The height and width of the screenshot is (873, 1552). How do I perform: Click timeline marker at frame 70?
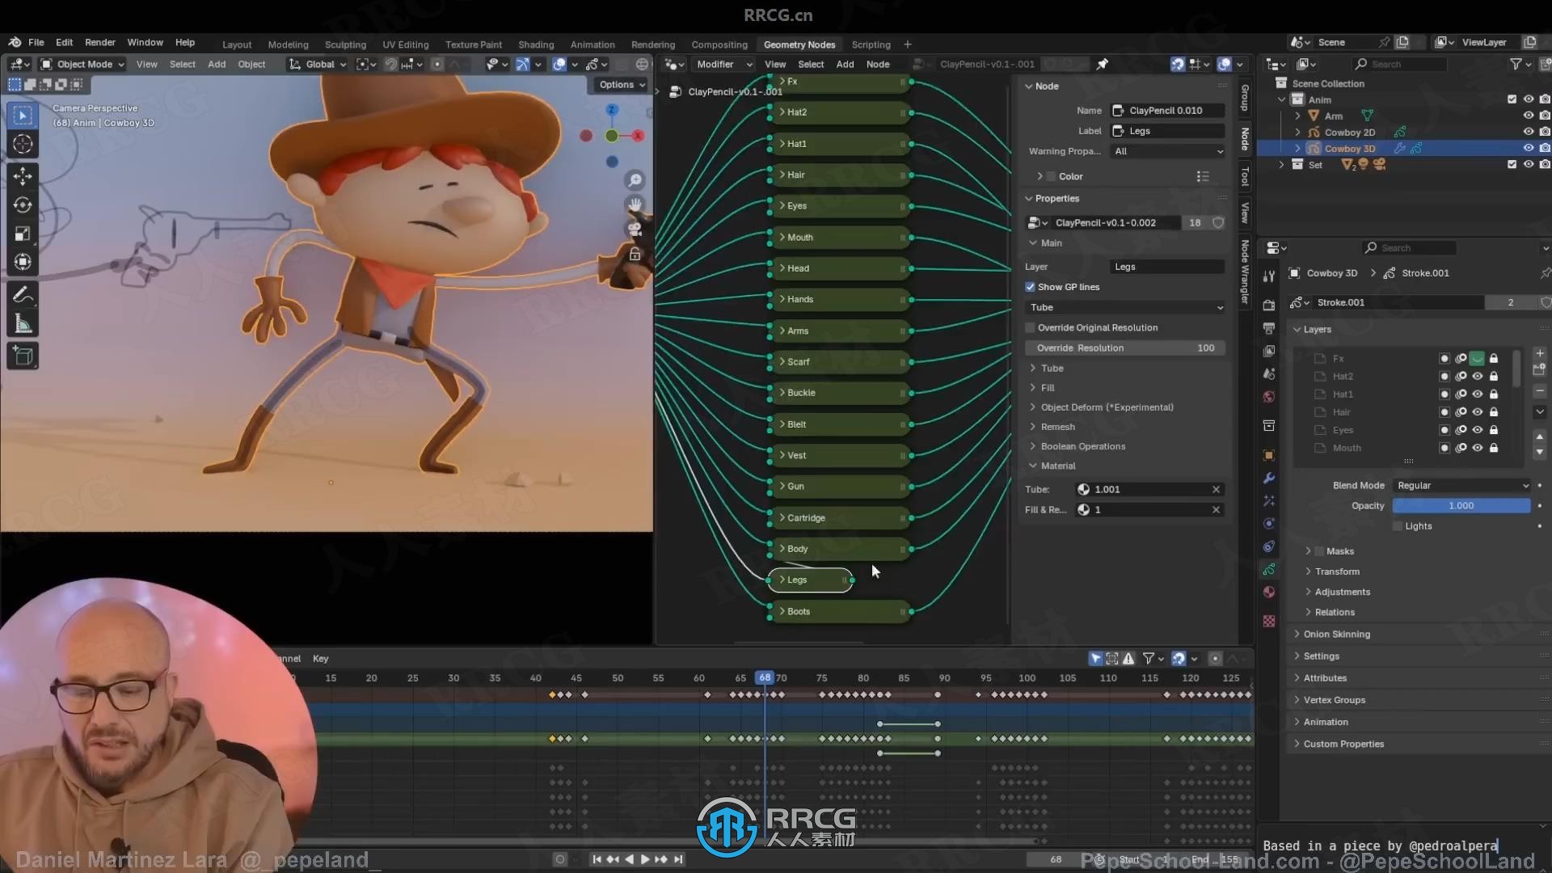pyautogui.click(x=780, y=677)
